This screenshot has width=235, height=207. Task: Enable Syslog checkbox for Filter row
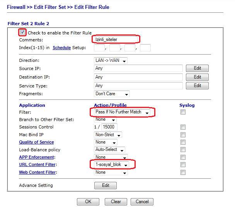[183, 112]
